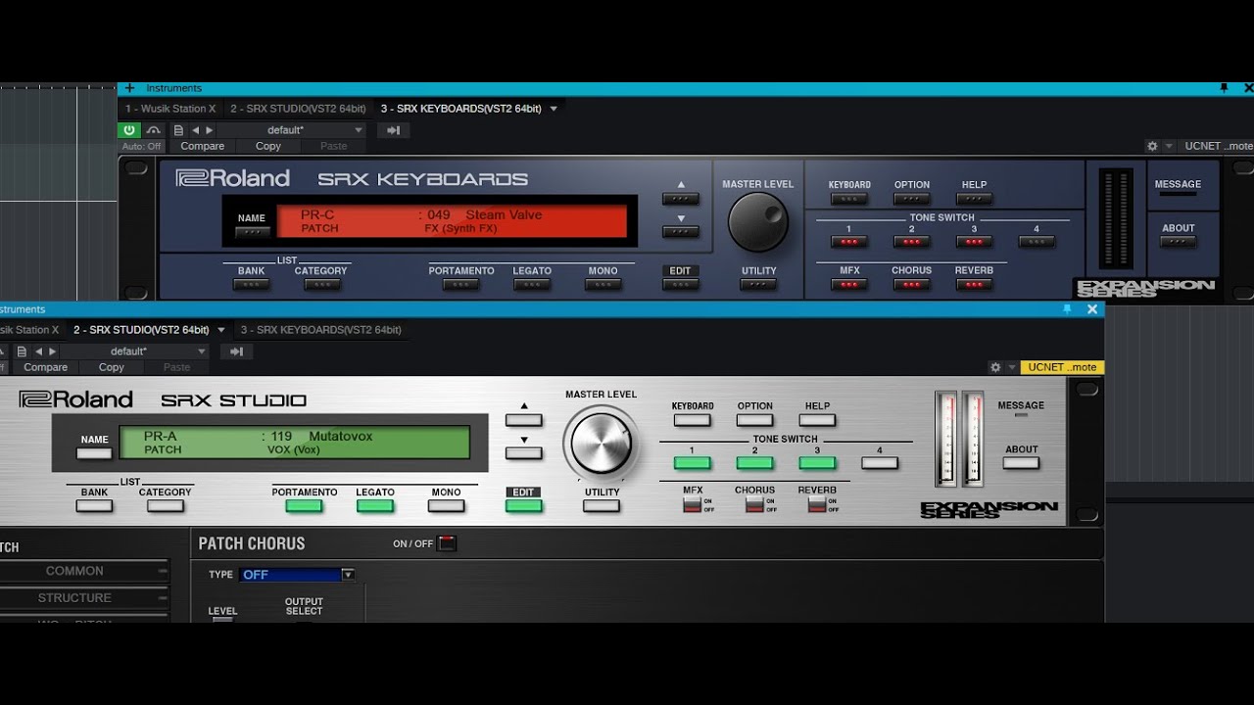
Task: Toggle CHORUS on SRX Keyboards
Action: click(x=912, y=285)
